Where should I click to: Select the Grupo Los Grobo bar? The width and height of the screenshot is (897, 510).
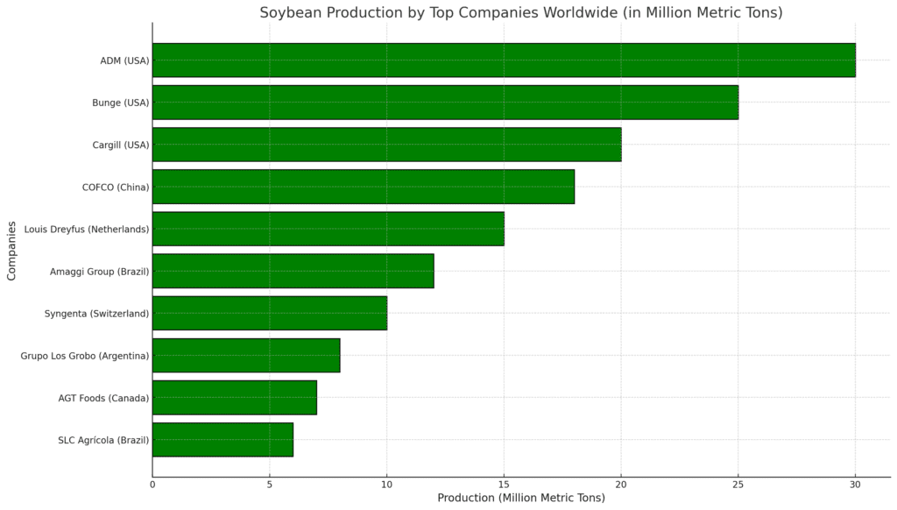click(x=246, y=356)
